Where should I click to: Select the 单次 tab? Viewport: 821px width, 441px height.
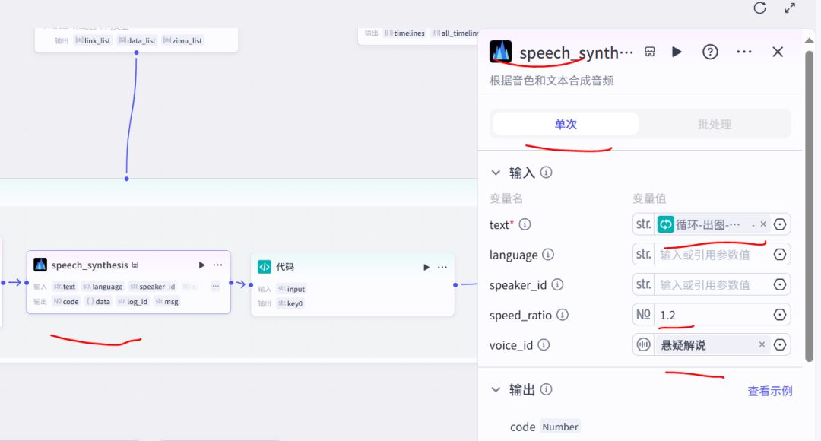[x=565, y=122]
